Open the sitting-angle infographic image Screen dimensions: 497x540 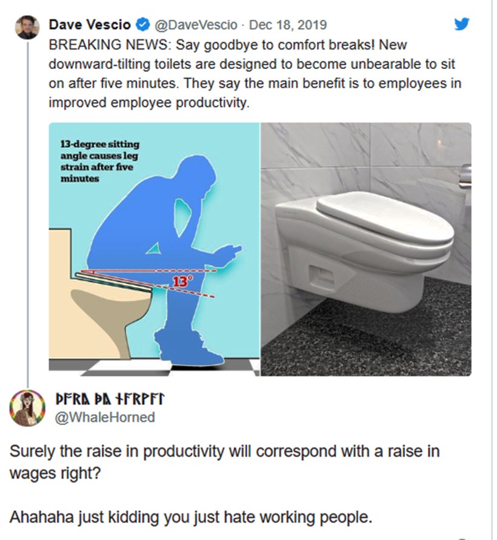[154, 249]
